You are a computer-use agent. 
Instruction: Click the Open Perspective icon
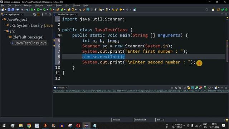[x=213, y=10]
